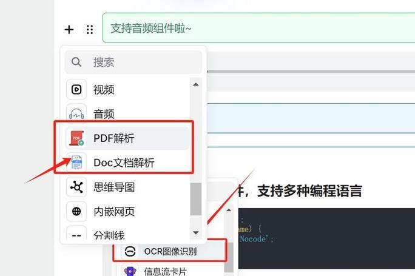Choose 信息流卡片 in the lower menu
The height and width of the screenshot is (276, 415).
170,271
